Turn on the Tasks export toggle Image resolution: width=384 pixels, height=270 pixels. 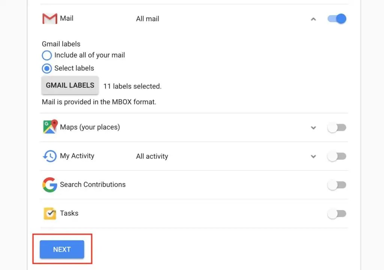pyautogui.click(x=336, y=213)
